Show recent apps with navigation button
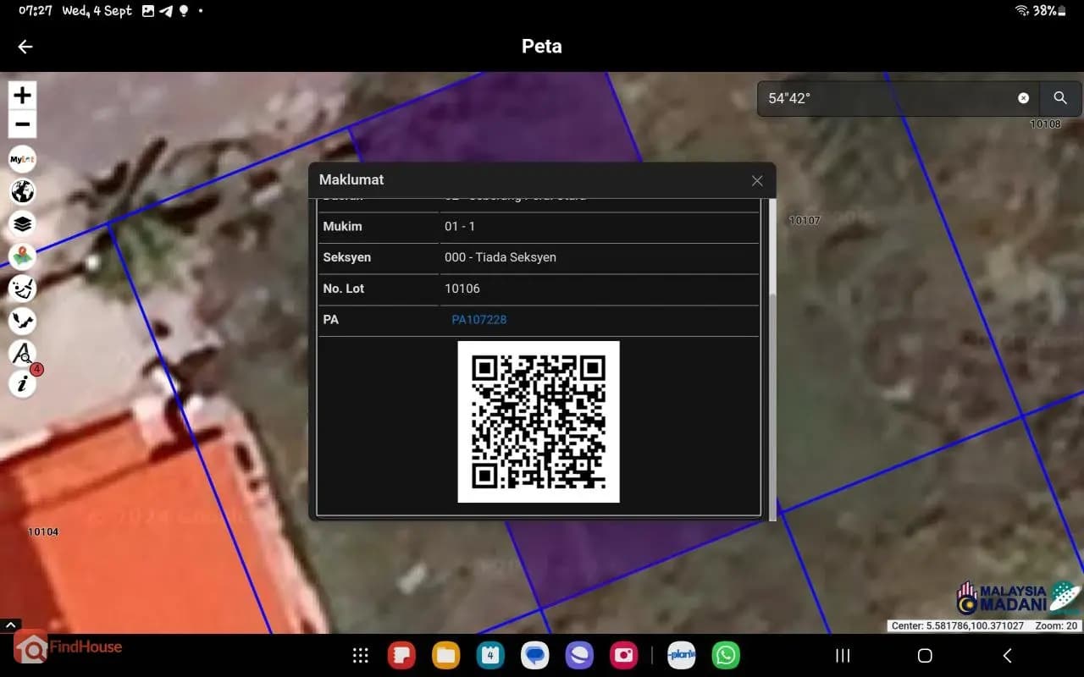 click(843, 656)
